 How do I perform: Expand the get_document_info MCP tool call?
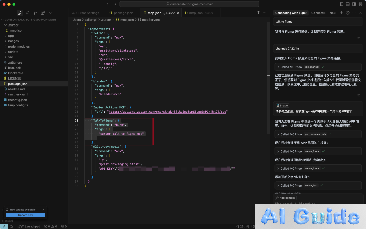(x=318, y=134)
